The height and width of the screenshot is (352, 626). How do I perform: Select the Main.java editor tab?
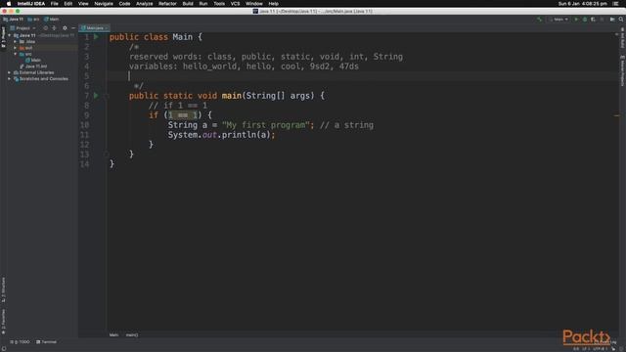click(94, 28)
